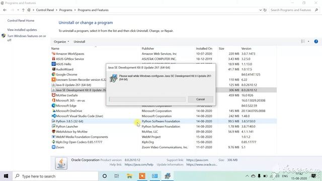Viewport: 322px width, 181px height.
Task: Click the McAfee LiveSafe shield icon
Action: pyautogui.click(x=54, y=95)
